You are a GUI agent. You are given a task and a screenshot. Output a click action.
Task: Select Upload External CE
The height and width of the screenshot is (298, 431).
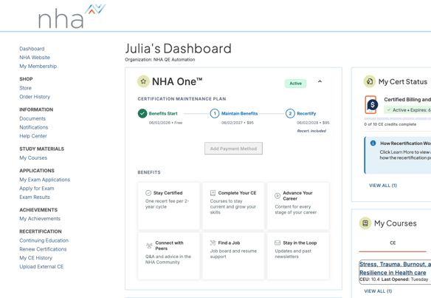(41, 267)
